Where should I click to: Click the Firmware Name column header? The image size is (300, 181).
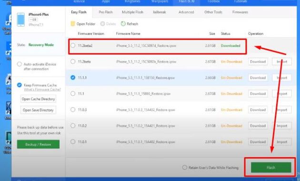tap(128, 33)
